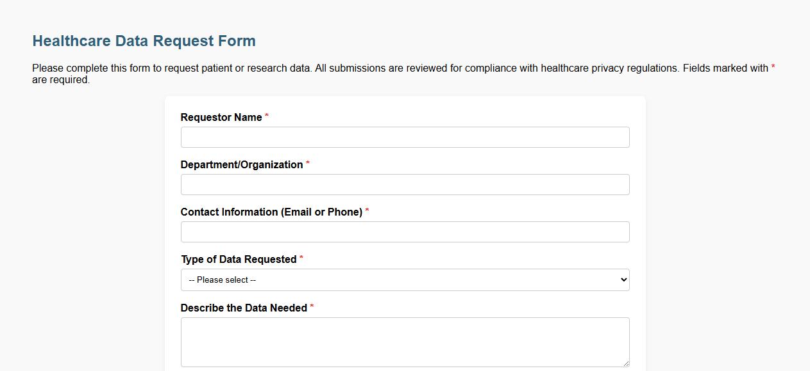Viewport: 810px width, 371px height.
Task: Click the Department/Organization input field
Action: [x=405, y=184]
